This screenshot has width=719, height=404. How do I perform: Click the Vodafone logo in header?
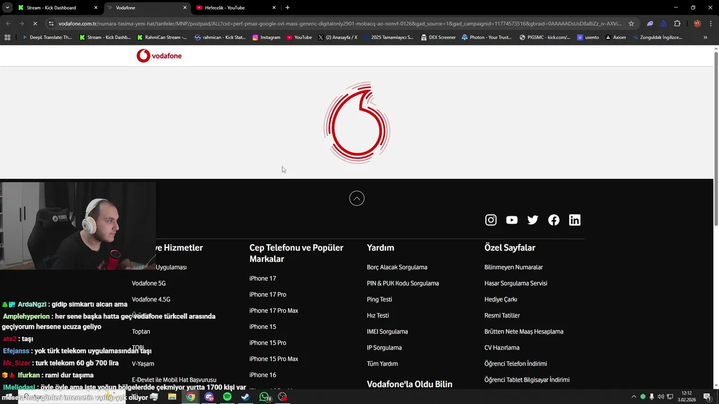click(x=159, y=56)
